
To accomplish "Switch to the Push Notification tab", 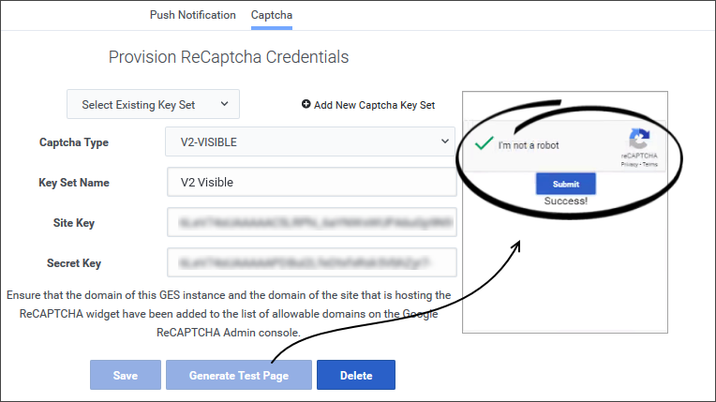I will click(x=193, y=15).
